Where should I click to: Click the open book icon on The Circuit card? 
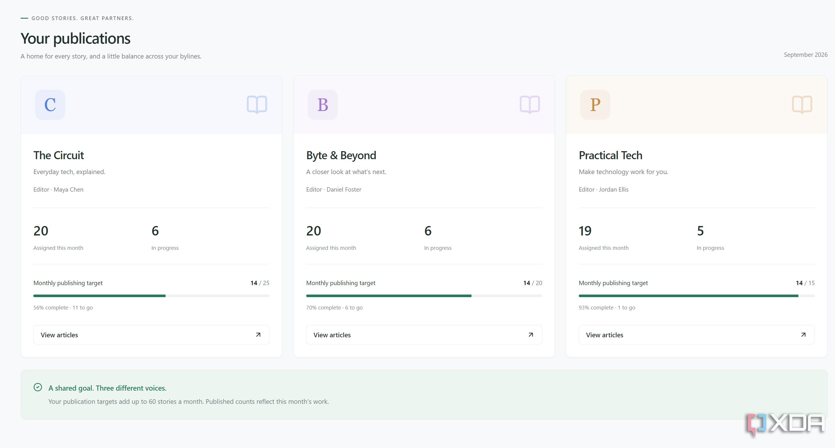coord(257,105)
